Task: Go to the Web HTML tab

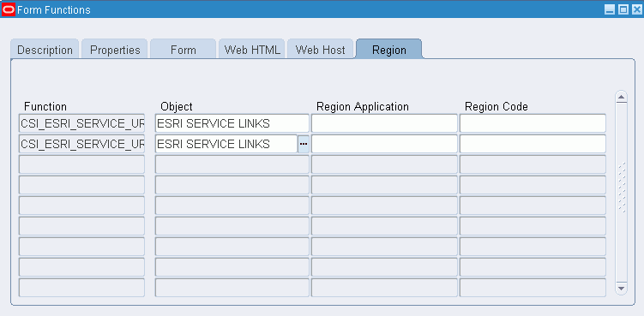Action: point(252,50)
